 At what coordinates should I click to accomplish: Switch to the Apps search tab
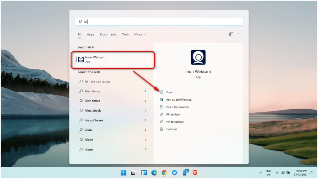click(x=91, y=34)
